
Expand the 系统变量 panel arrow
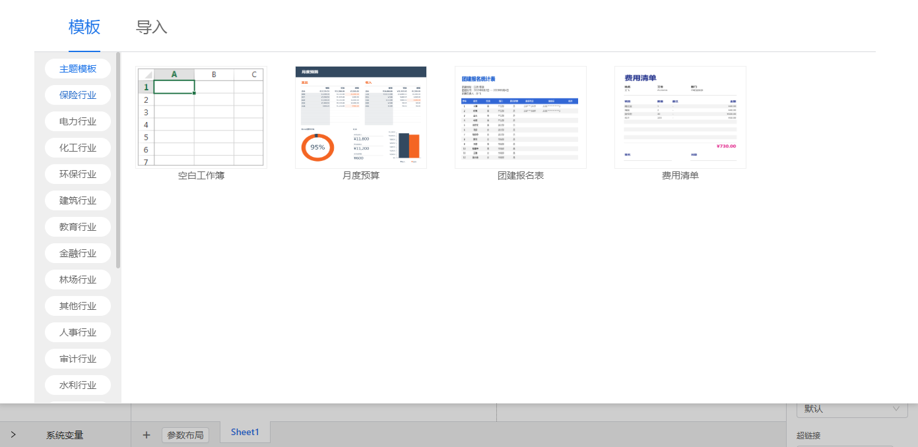click(13, 435)
